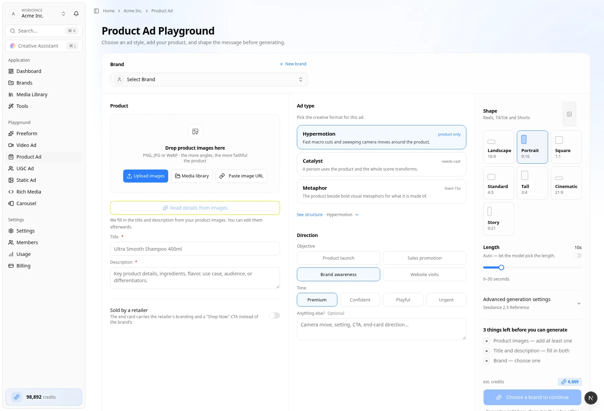Click the Dashboard grid icon

(x=11, y=71)
